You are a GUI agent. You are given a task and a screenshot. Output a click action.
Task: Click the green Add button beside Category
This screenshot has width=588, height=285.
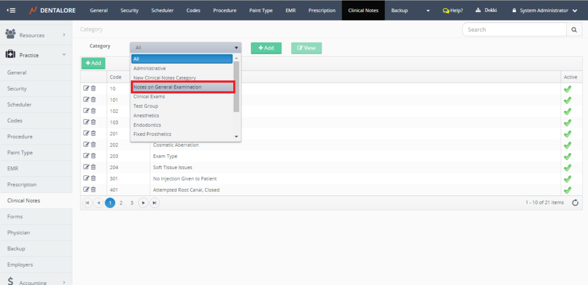tap(266, 48)
